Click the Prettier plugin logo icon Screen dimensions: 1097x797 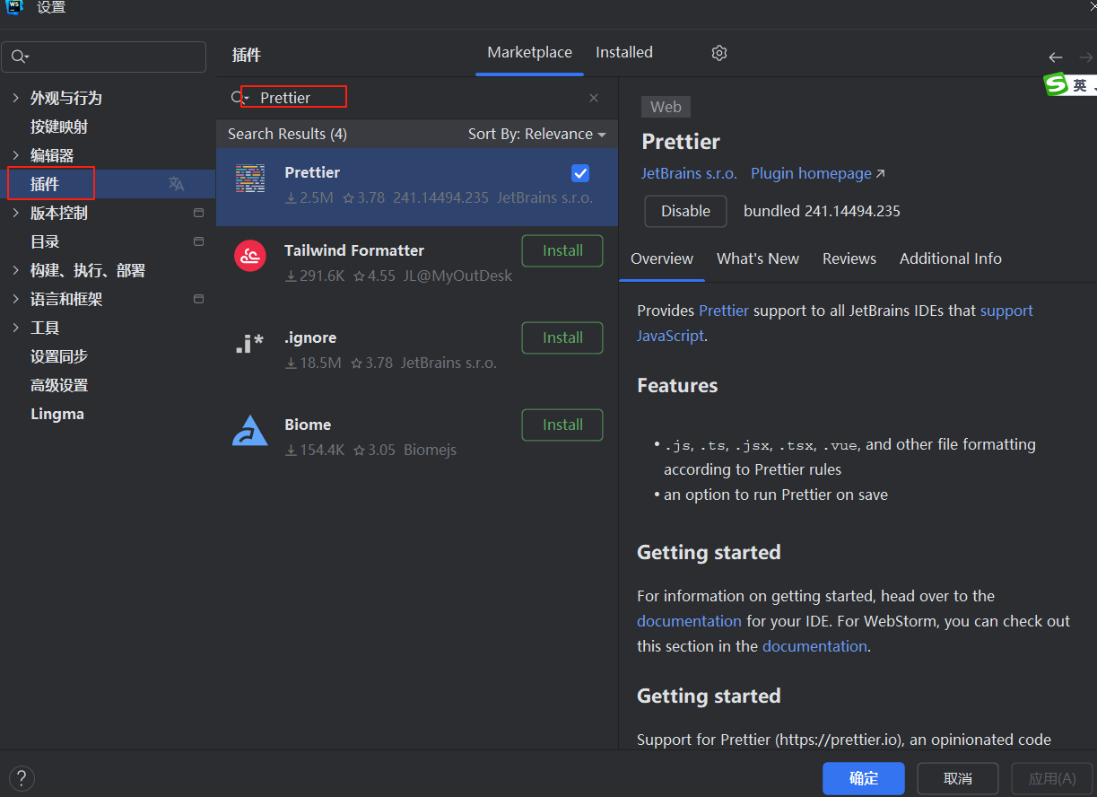pyautogui.click(x=250, y=180)
